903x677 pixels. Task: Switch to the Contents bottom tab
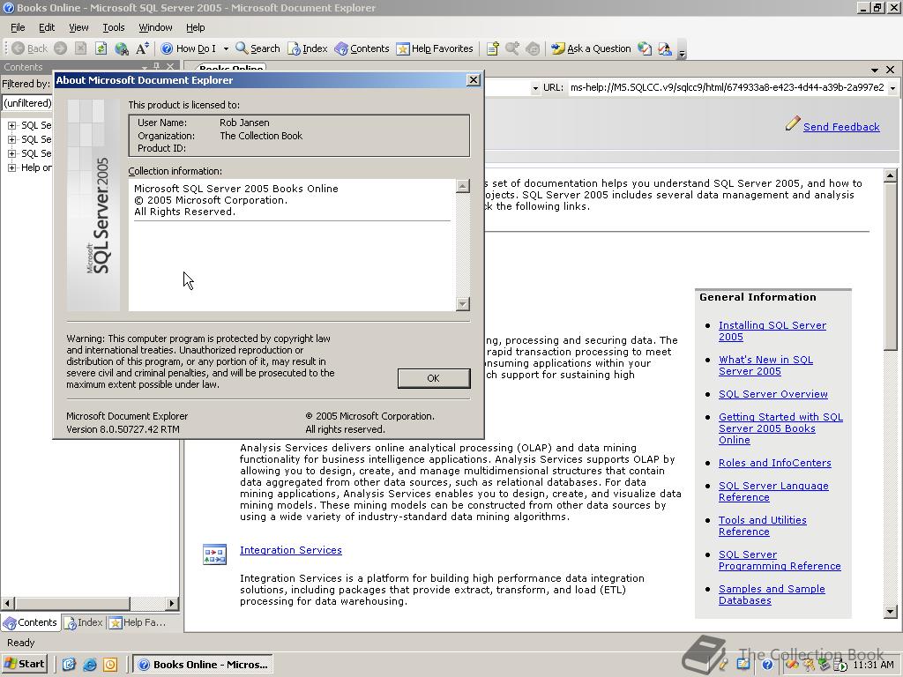(x=30, y=622)
